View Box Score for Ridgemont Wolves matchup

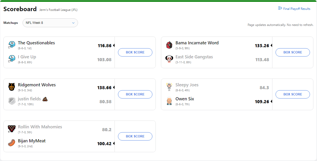pos(135,94)
